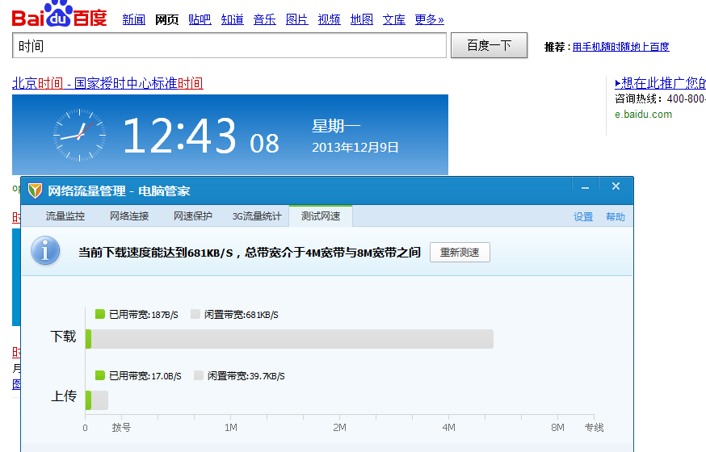Open 用手机随时随地上百度 recommendation link
The width and height of the screenshot is (706, 452).
coord(621,47)
